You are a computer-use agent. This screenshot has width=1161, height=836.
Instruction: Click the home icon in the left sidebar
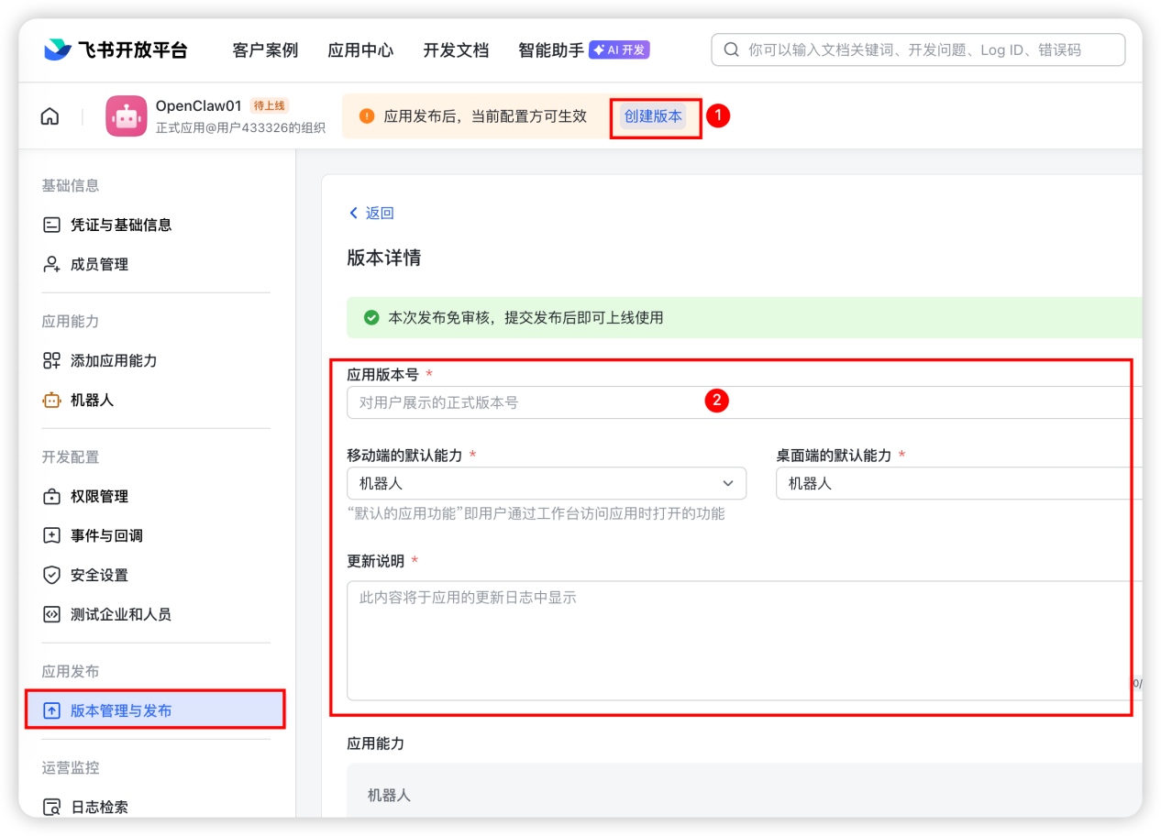[49, 115]
